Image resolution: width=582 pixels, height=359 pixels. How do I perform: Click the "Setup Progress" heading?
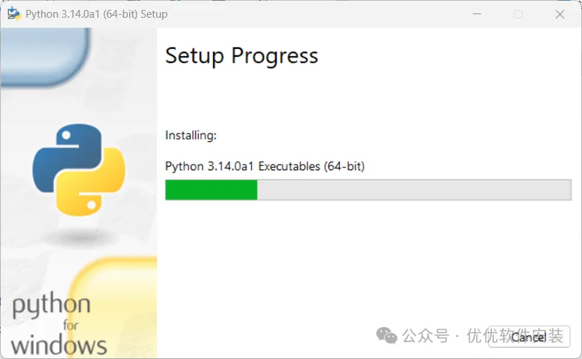pos(241,56)
